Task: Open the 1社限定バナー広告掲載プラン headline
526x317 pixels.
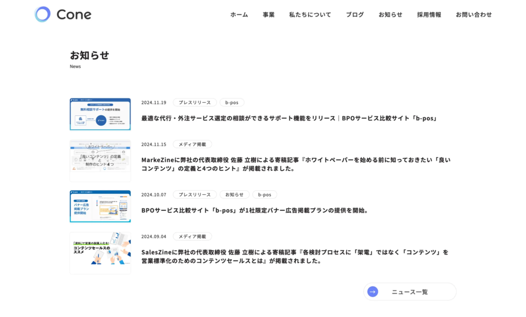Action: click(x=255, y=210)
